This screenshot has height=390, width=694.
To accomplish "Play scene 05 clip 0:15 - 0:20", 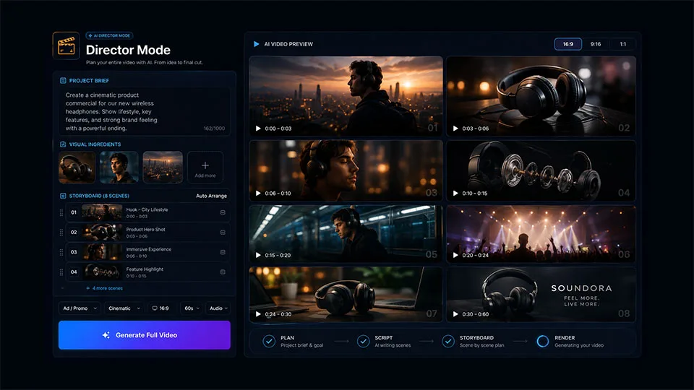I will 258,255.
